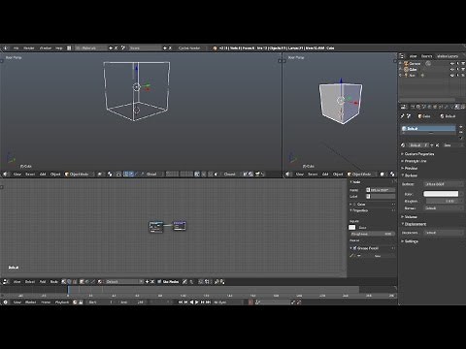Screen dimensions: 466x349
Task: Open the Scene selector in the top bar
Action: 145,48
